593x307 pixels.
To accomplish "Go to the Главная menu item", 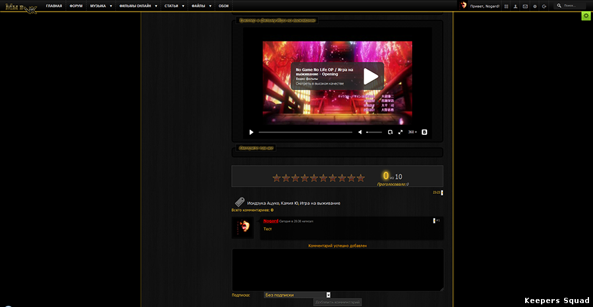I will [x=54, y=6].
